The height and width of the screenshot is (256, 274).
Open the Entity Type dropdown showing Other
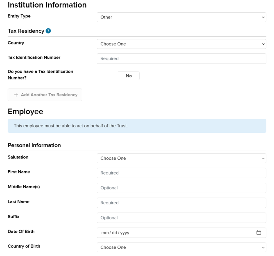181,17
